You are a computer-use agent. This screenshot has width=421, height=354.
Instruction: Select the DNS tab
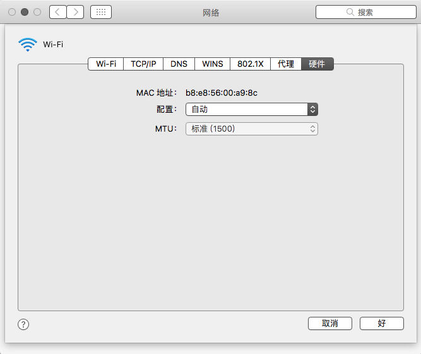(179, 64)
